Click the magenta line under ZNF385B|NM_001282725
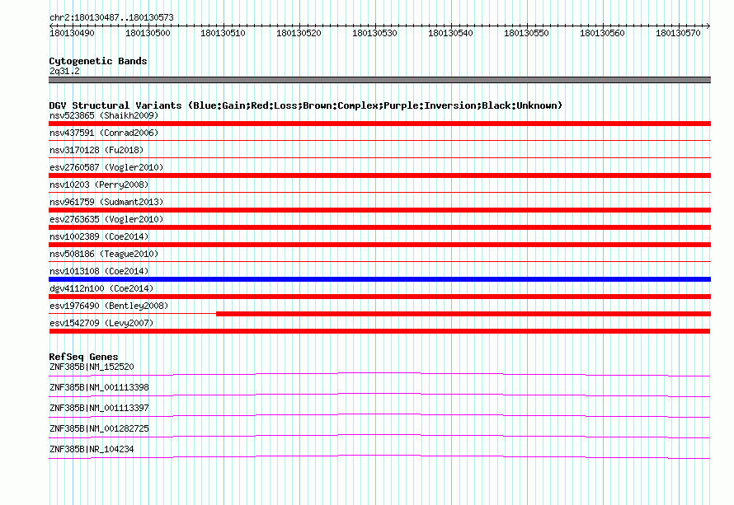 point(379,436)
